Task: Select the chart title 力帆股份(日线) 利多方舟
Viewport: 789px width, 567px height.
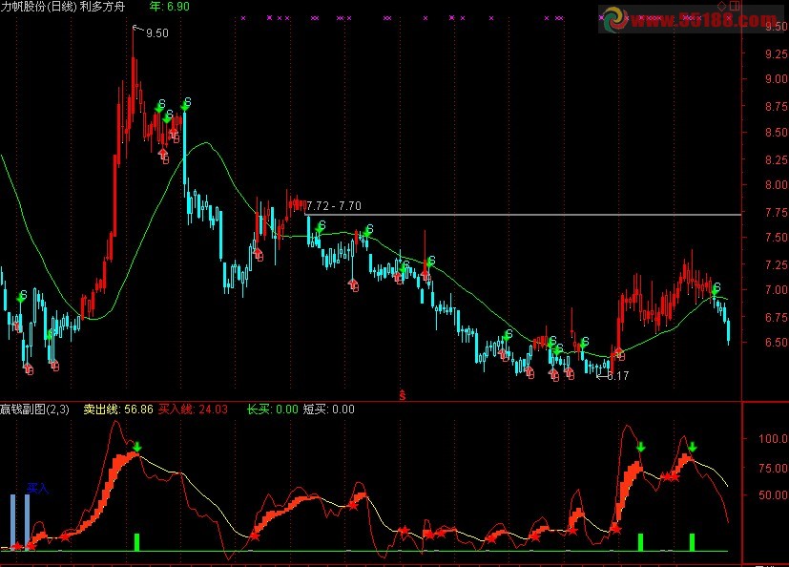Action: (62, 7)
